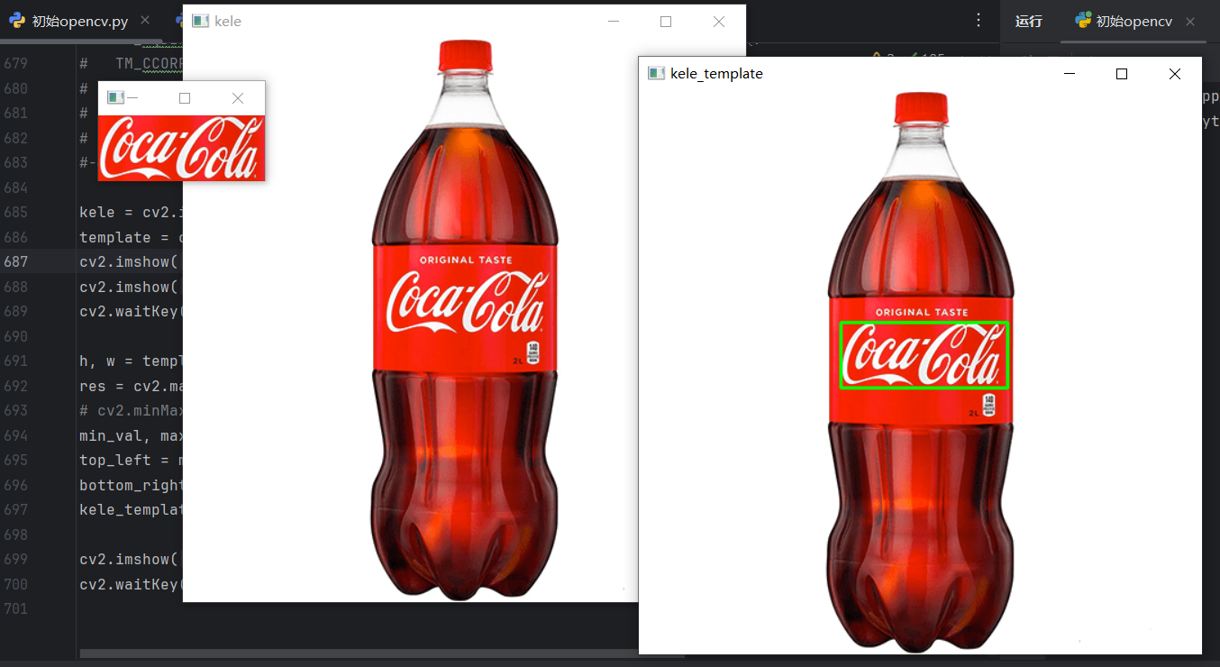Click code line starting 'res = cv2.ma'
1220x667 pixels.
131,386
